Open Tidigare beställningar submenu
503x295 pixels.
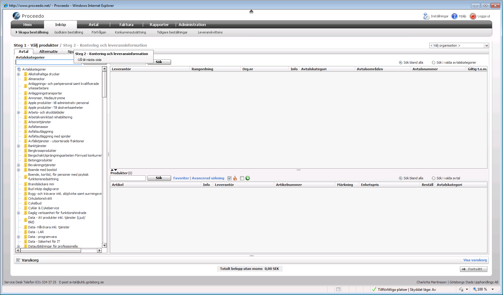pos(172,32)
